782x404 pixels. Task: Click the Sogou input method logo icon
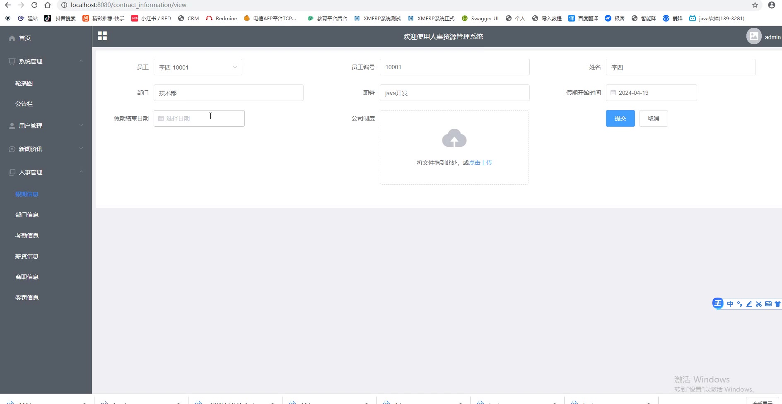718,303
